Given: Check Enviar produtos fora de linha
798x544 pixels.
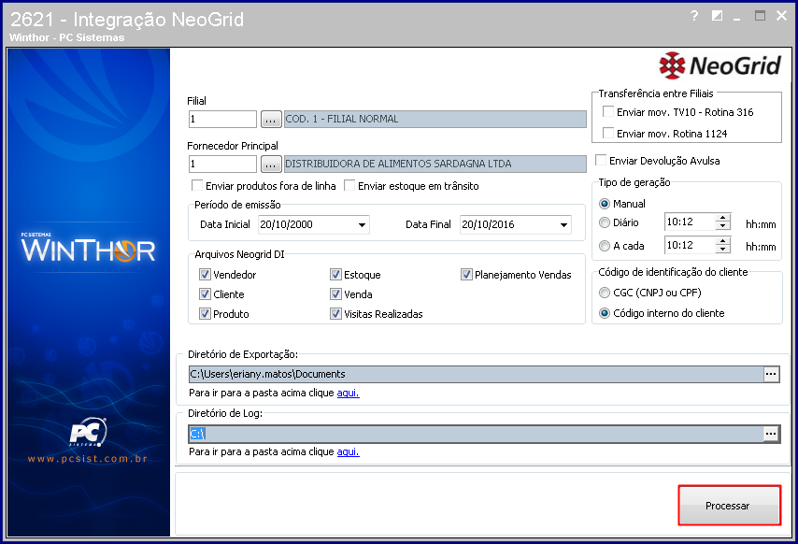Looking at the screenshot, I should coord(197,185).
